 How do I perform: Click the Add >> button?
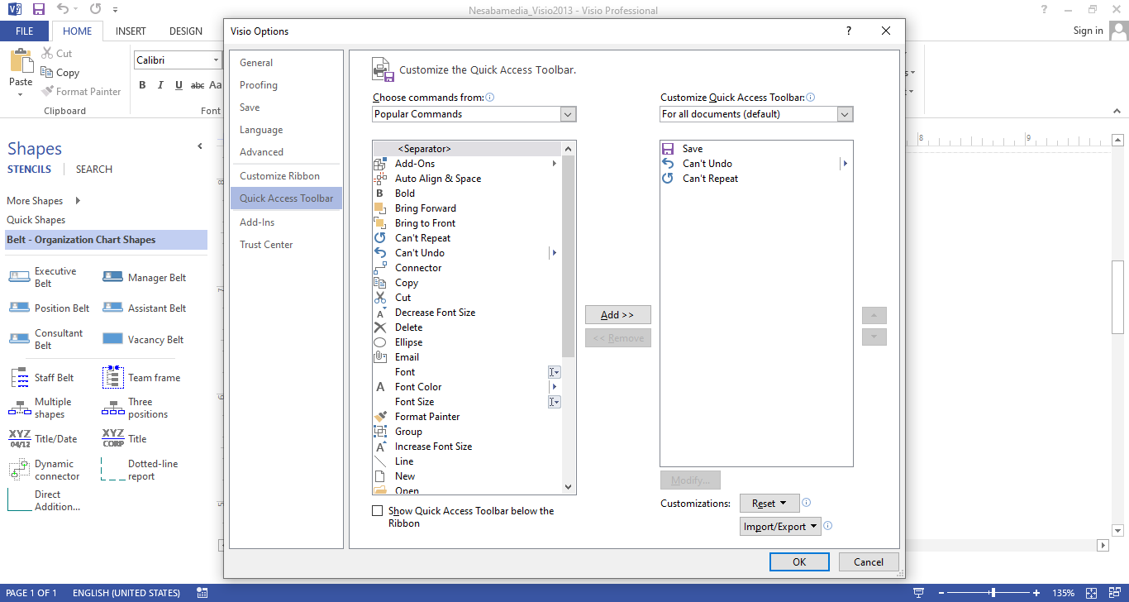pyautogui.click(x=617, y=315)
